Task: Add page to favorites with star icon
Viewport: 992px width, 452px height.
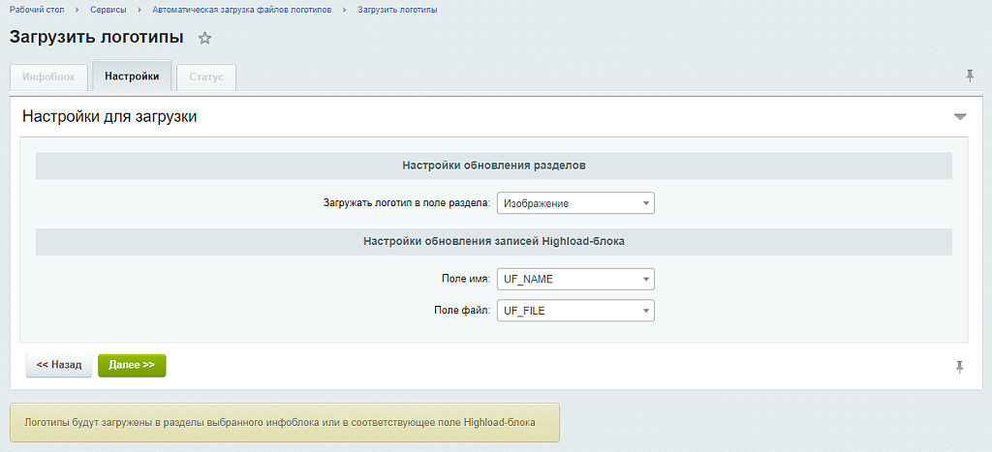Action: pyautogui.click(x=204, y=39)
